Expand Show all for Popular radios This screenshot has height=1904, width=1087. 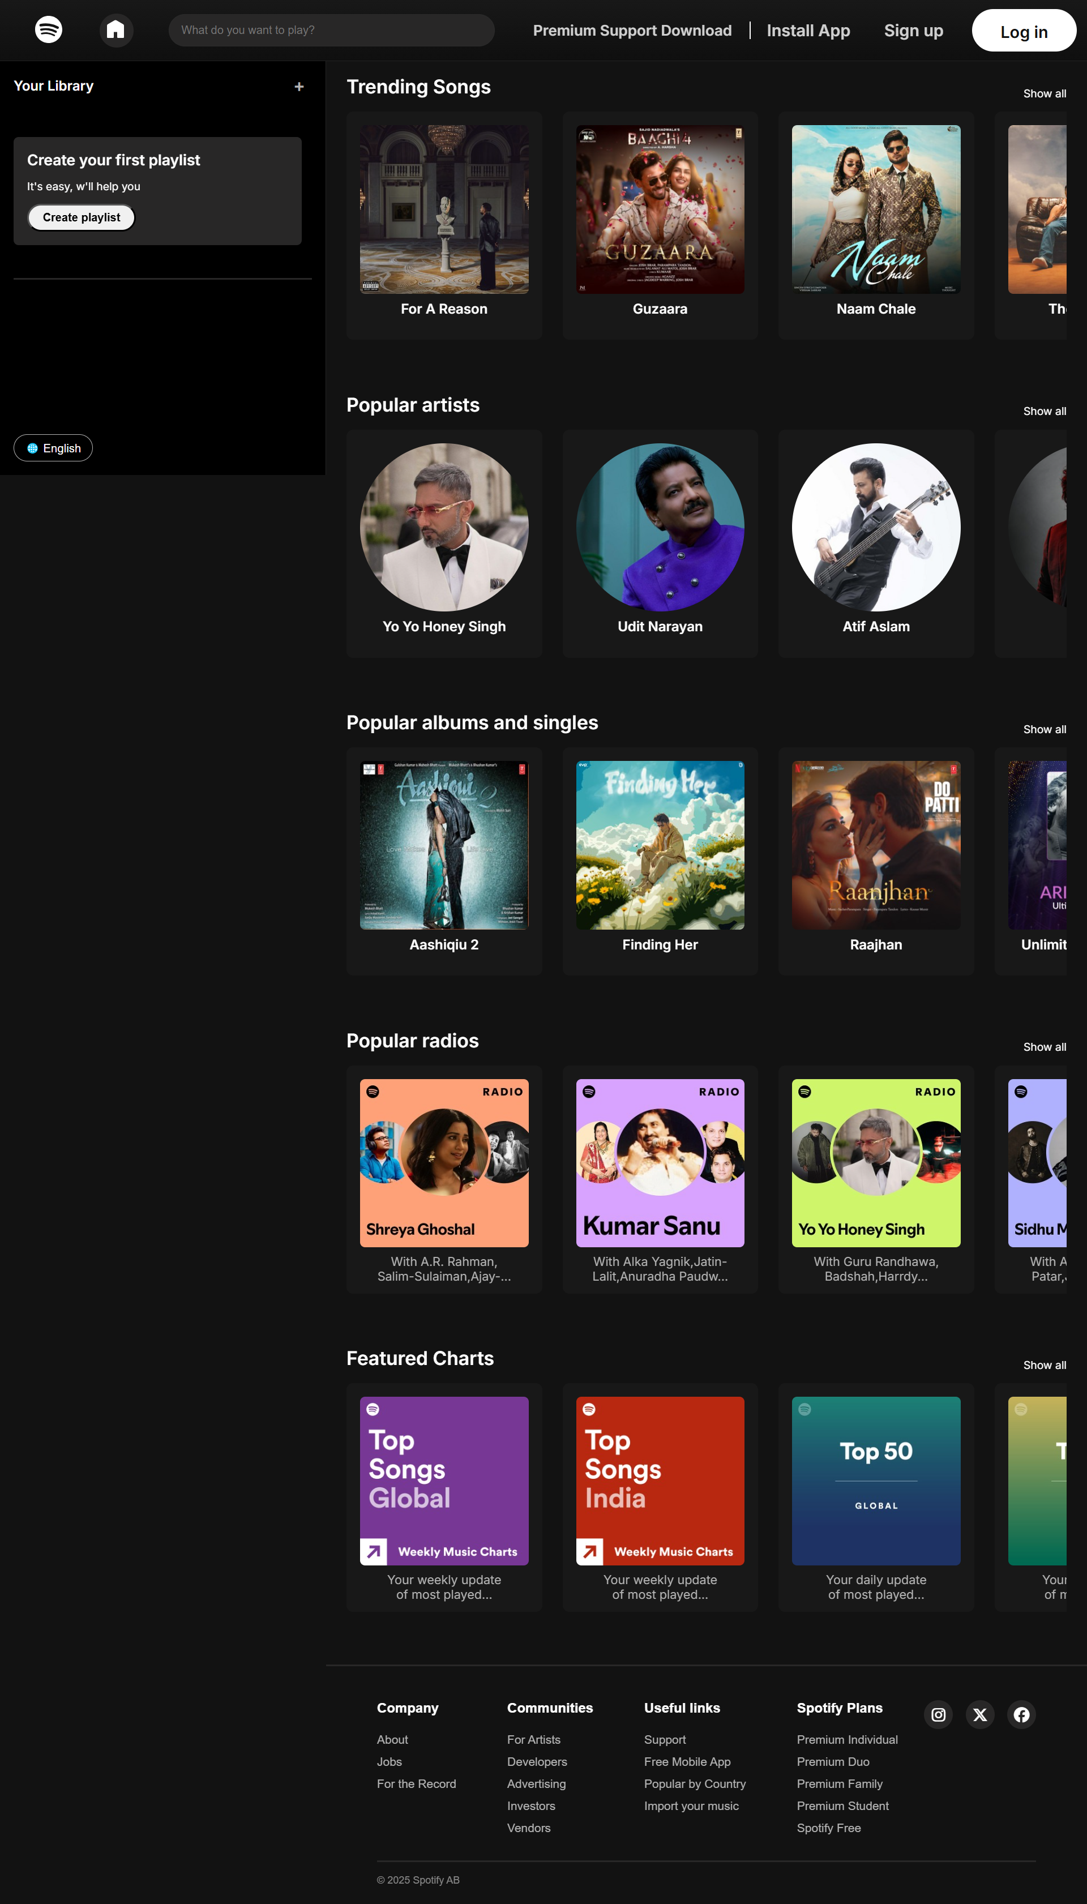[1044, 1047]
